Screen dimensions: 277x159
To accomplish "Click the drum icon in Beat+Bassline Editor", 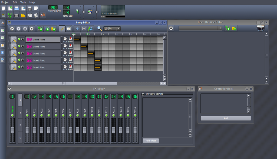I will (260, 28).
